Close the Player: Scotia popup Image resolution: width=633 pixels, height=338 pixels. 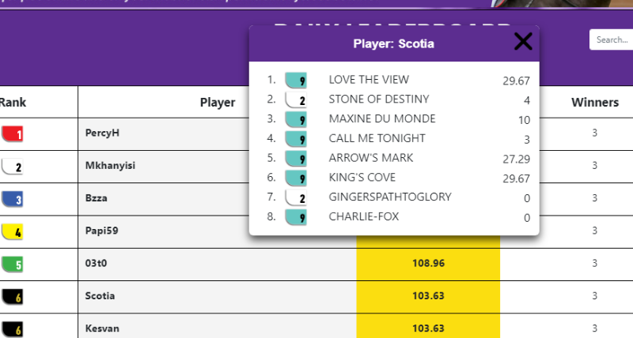point(523,42)
